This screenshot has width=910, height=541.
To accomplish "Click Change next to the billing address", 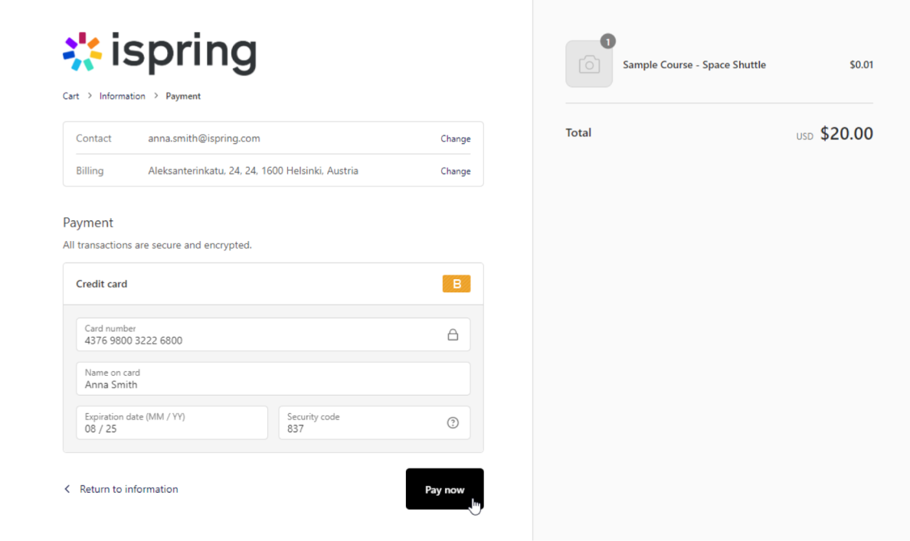I will [x=455, y=171].
